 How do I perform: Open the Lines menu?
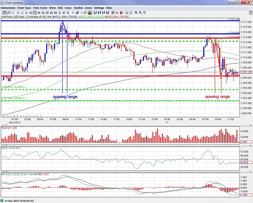click(68, 8)
